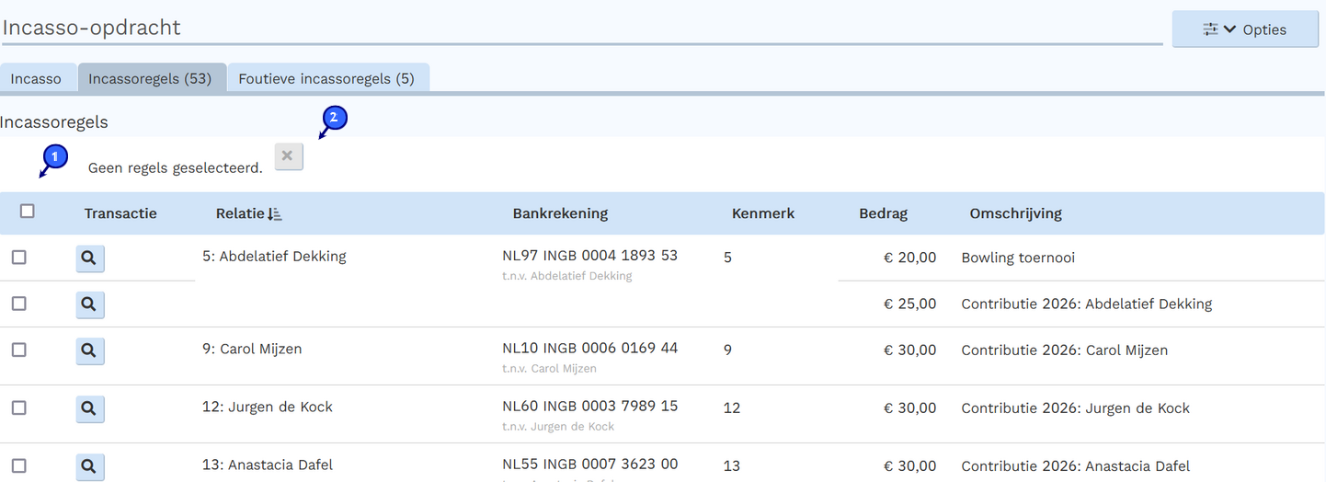Open magnifier for Jurgen de Kock row

(x=89, y=409)
